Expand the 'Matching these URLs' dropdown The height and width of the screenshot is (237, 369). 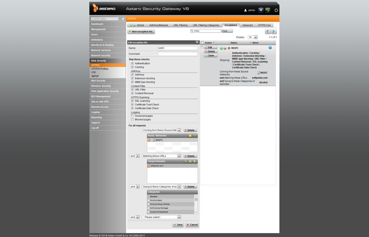tap(179, 156)
